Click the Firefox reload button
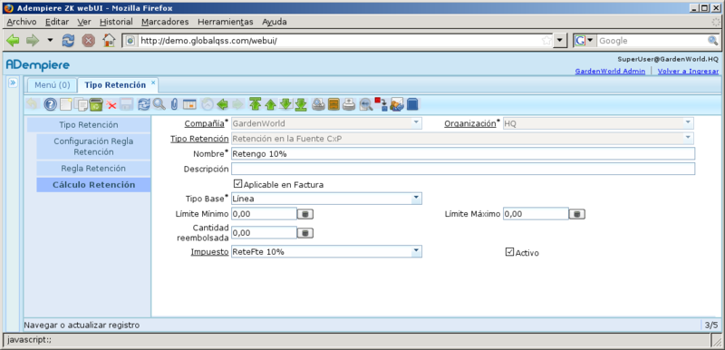 (69, 41)
